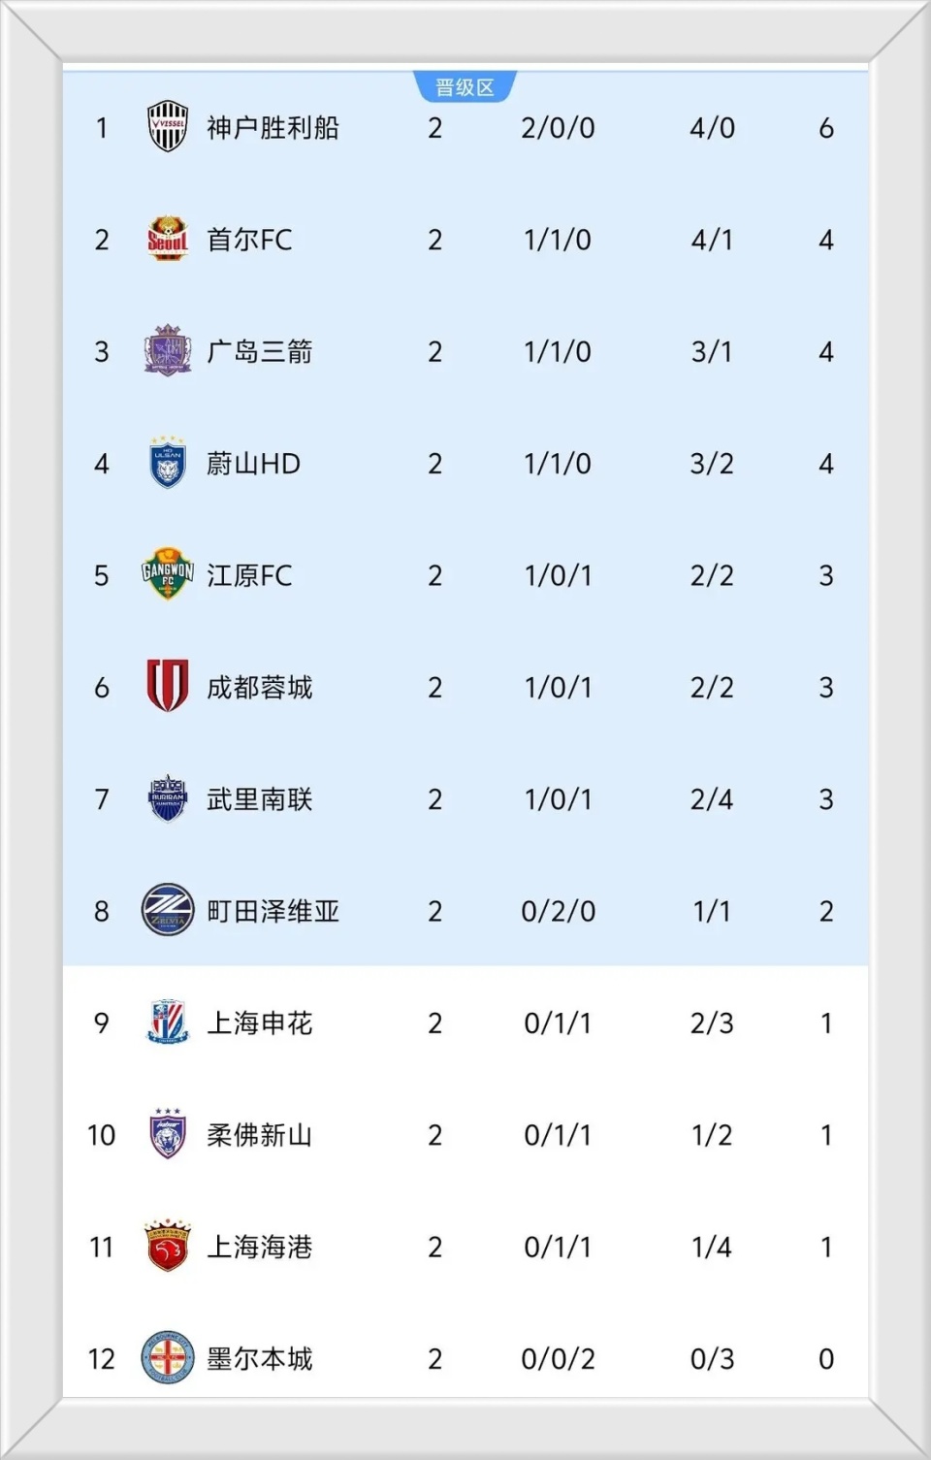
Task: Click the FC Seoul club badge
Action: 167,239
